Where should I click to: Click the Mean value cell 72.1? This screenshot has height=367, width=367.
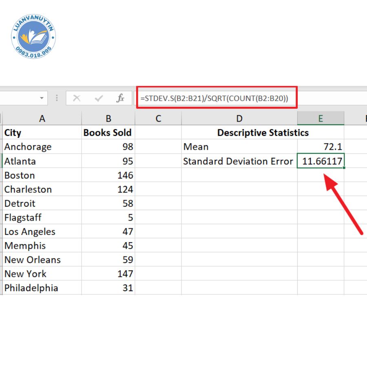pyautogui.click(x=321, y=147)
